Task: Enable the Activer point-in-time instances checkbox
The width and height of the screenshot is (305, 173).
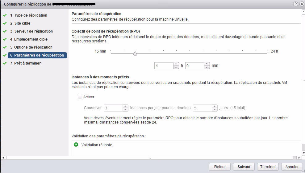Action: 80,97
